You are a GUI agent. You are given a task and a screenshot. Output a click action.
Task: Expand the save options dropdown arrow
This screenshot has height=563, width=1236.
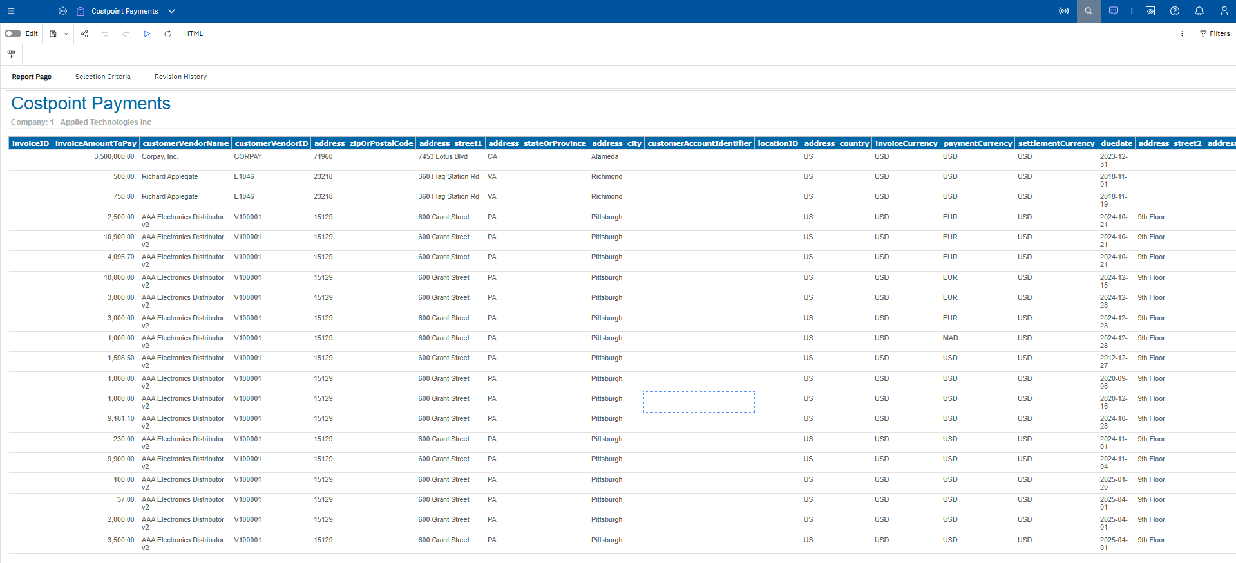point(66,33)
